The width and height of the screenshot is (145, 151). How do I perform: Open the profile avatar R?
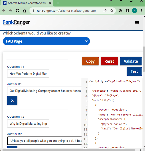[135, 11]
